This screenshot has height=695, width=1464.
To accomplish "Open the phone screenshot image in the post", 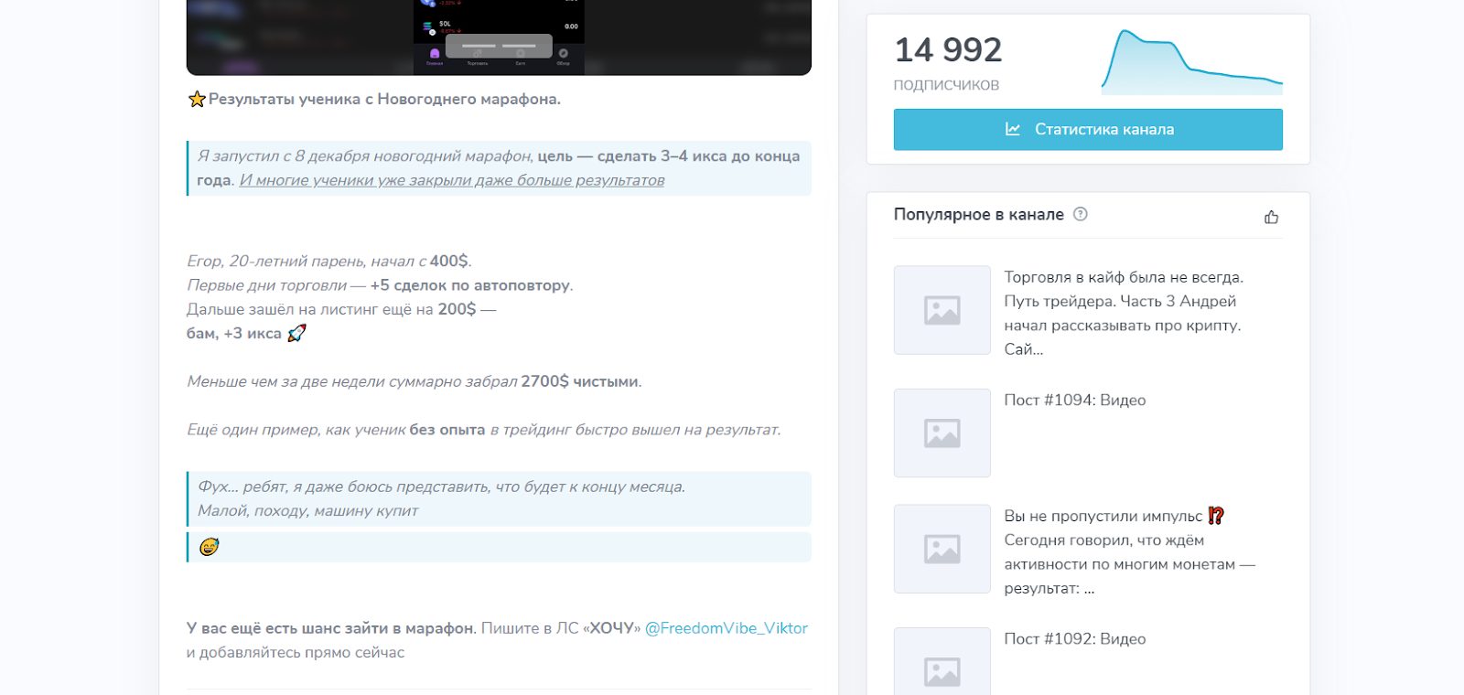I will pos(499,37).
